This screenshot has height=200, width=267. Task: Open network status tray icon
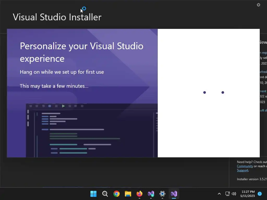(x=227, y=194)
